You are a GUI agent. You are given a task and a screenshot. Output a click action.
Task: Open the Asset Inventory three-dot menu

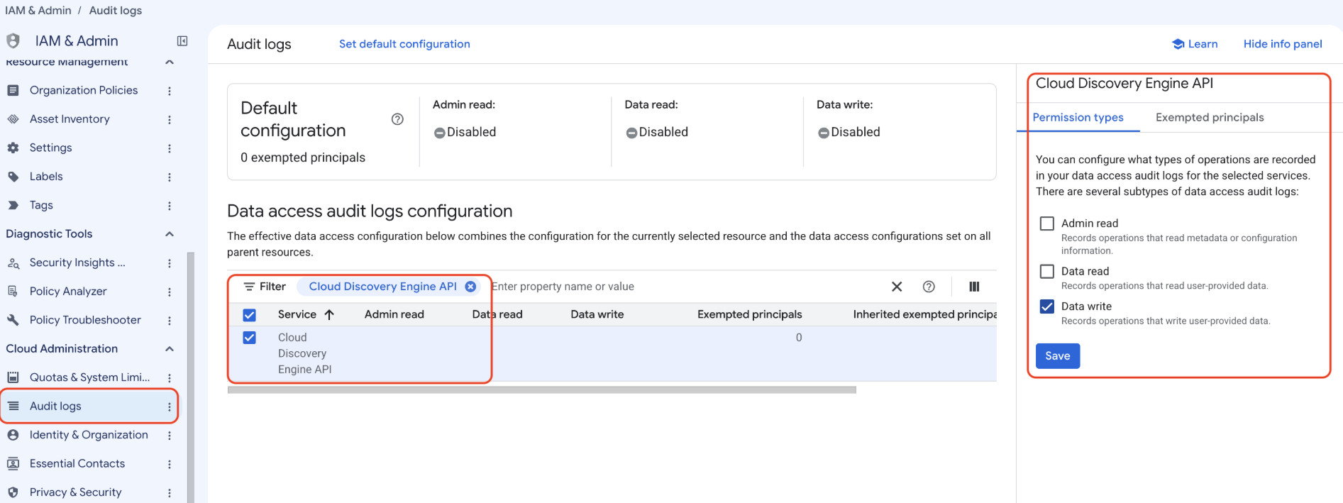[x=170, y=119]
